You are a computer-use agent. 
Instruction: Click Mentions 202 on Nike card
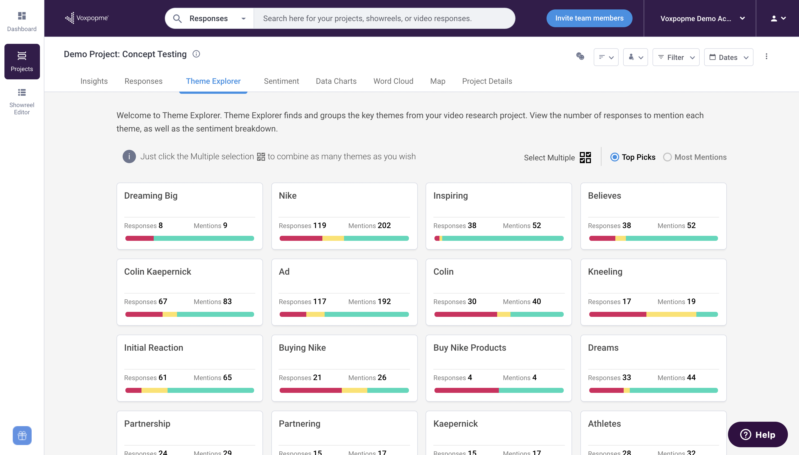[x=369, y=226]
